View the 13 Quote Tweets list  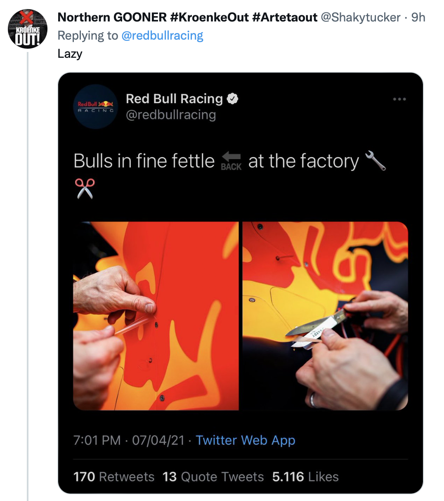click(213, 477)
